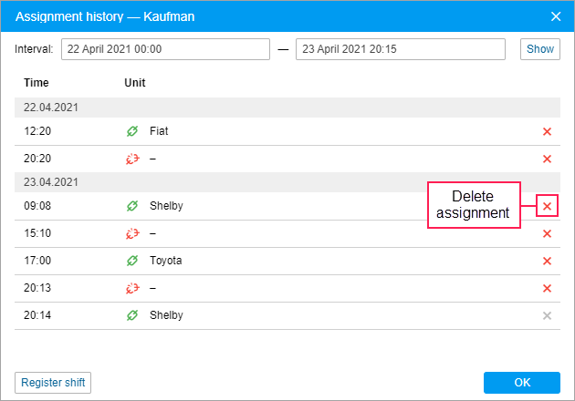This screenshot has width=575, height=401.
Task: Click the interval start date field
Action: pos(165,49)
